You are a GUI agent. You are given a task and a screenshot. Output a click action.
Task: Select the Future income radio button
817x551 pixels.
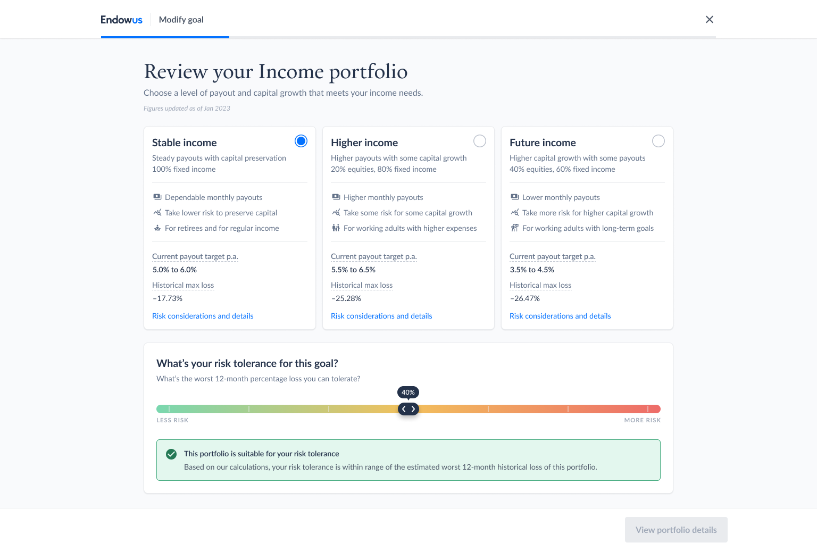tap(658, 141)
